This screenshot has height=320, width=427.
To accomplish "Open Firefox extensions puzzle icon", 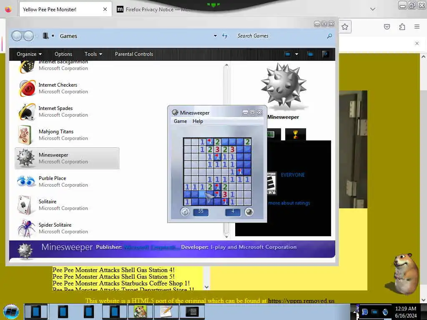I will coord(402,27).
